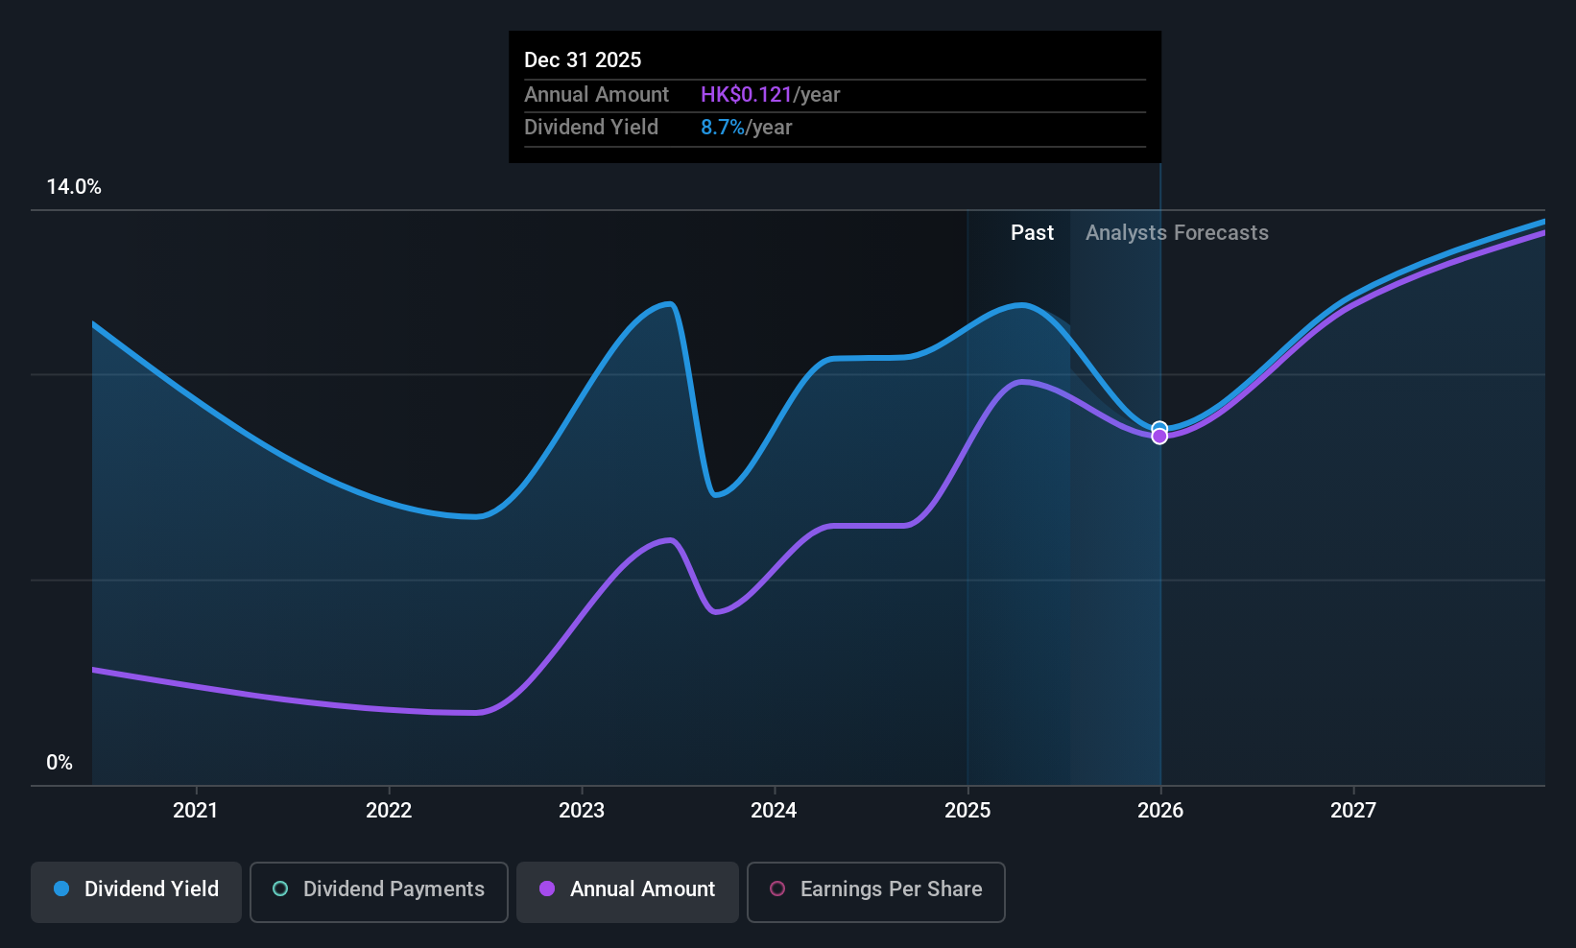Click the 2025 x-axis label
Screen dimensions: 1576x948
(967, 811)
